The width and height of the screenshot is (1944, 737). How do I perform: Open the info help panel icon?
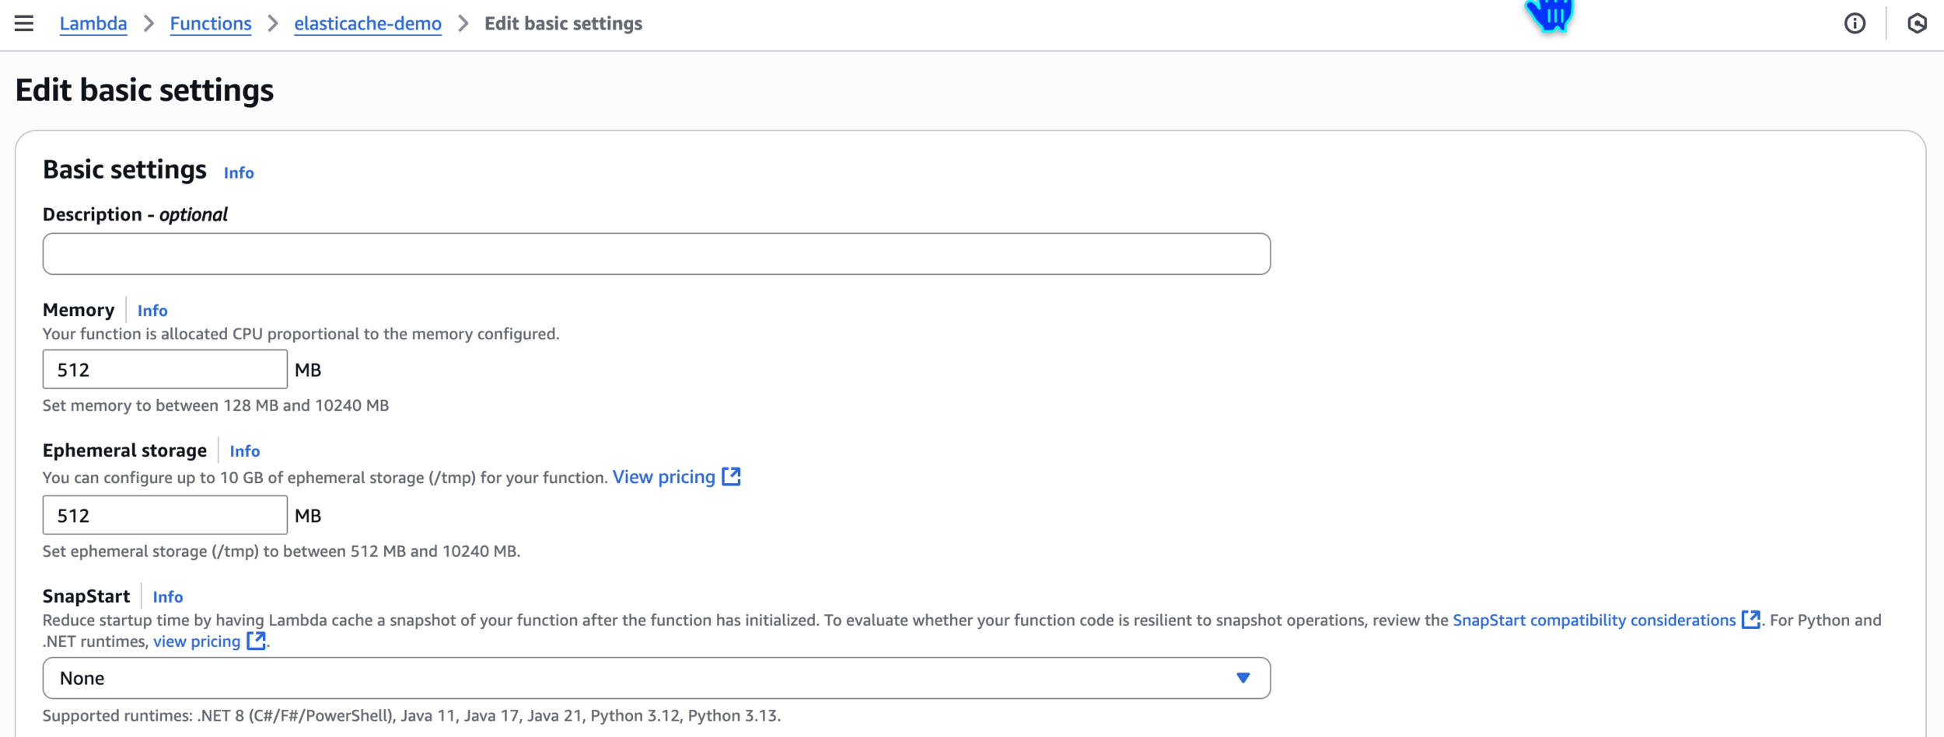[1855, 23]
